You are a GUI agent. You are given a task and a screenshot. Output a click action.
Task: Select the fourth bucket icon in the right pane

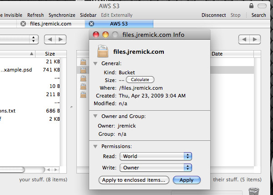pyautogui.click(x=83, y=86)
